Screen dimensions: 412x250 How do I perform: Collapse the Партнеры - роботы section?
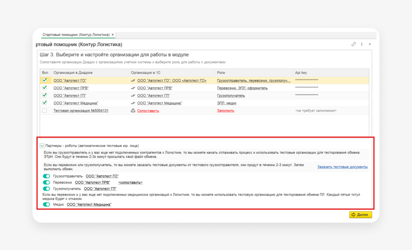[42, 146]
